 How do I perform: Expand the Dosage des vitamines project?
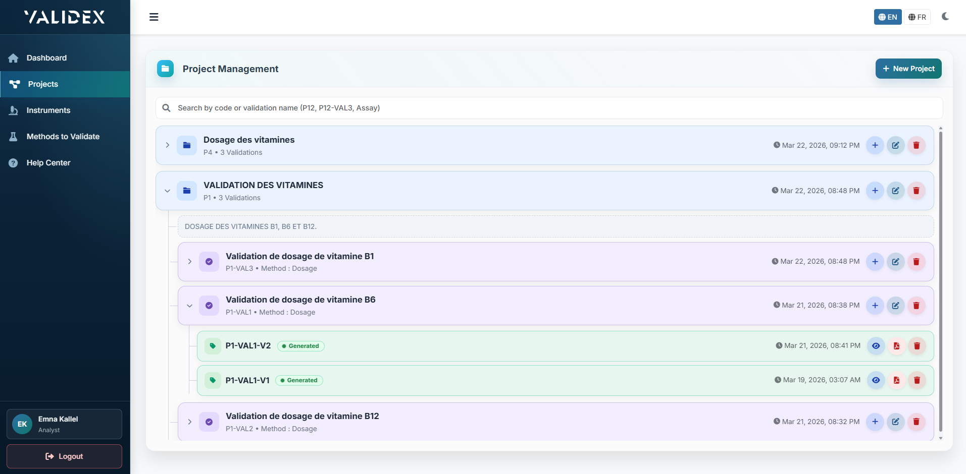click(x=168, y=145)
